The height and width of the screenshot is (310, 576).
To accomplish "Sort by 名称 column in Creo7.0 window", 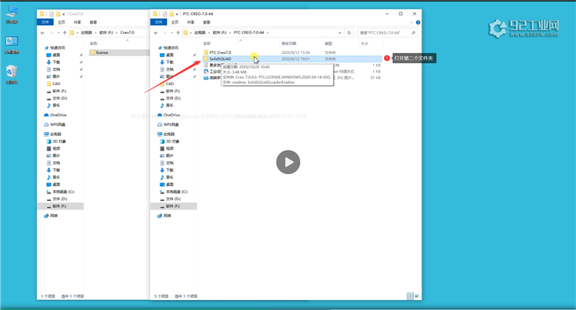I will pos(94,44).
